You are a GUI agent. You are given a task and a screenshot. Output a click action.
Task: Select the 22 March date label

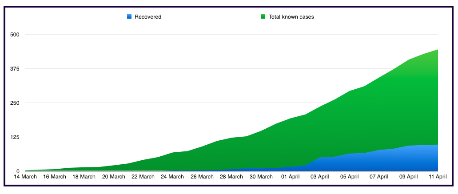(143, 177)
